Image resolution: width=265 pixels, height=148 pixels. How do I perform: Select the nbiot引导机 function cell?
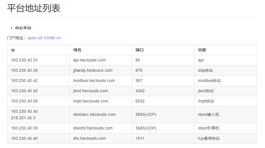[209, 128]
